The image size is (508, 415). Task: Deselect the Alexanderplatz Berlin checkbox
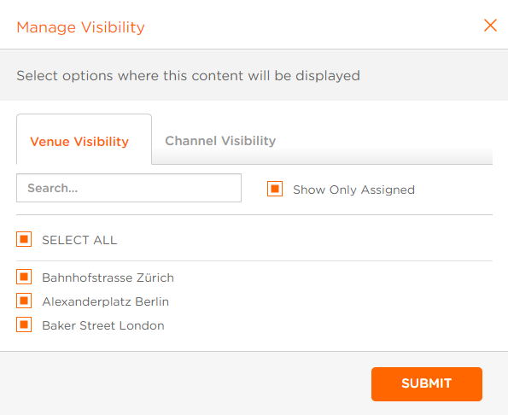[24, 301]
